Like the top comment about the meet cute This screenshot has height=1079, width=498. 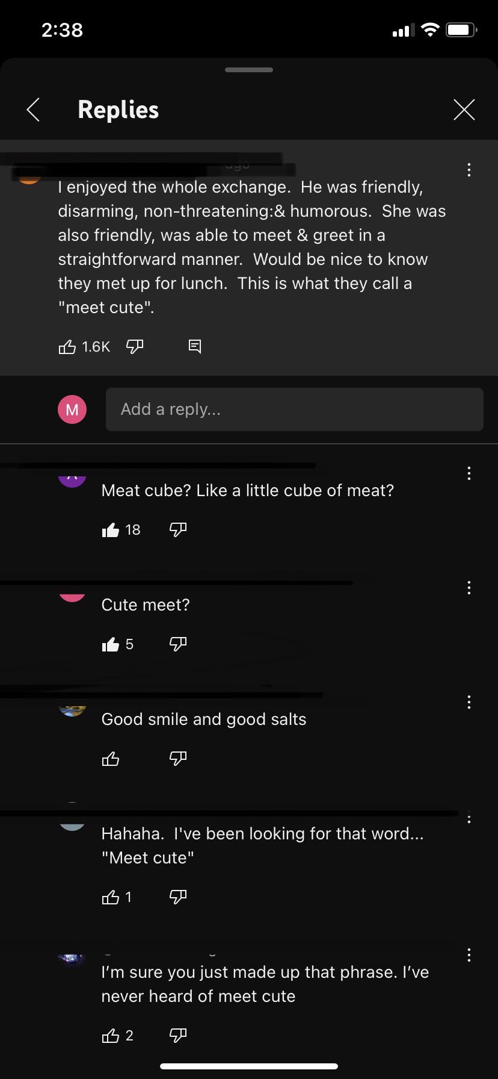[67, 346]
